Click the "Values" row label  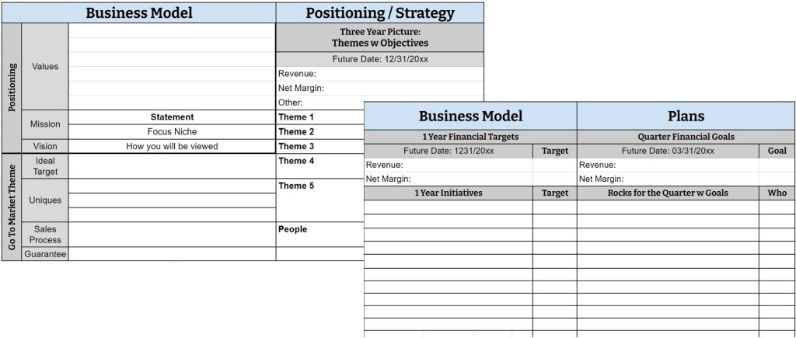45,67
